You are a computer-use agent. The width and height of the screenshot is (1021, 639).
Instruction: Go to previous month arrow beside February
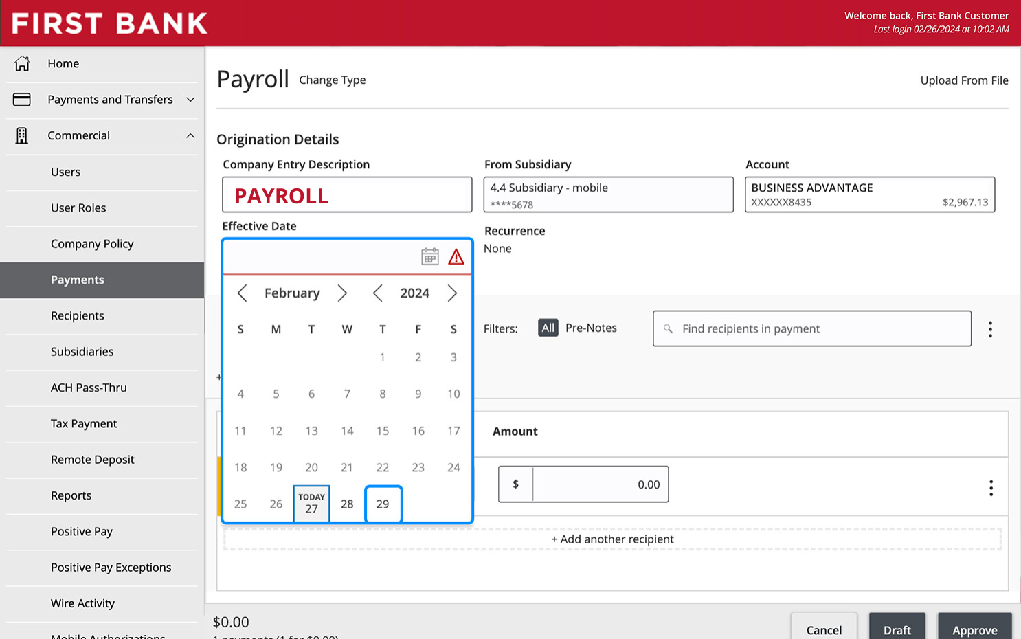coord(242,293)
